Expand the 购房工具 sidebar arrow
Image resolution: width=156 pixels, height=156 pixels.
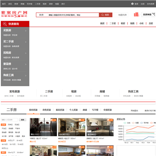click(26, 75)
